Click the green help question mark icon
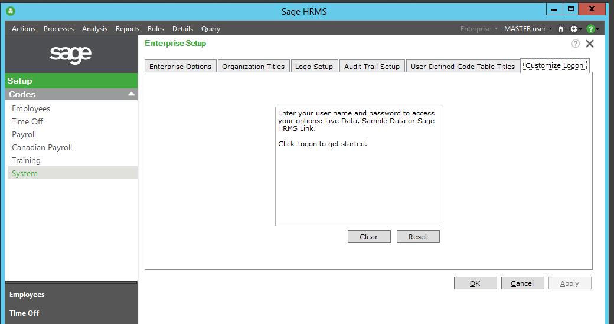 590,29
